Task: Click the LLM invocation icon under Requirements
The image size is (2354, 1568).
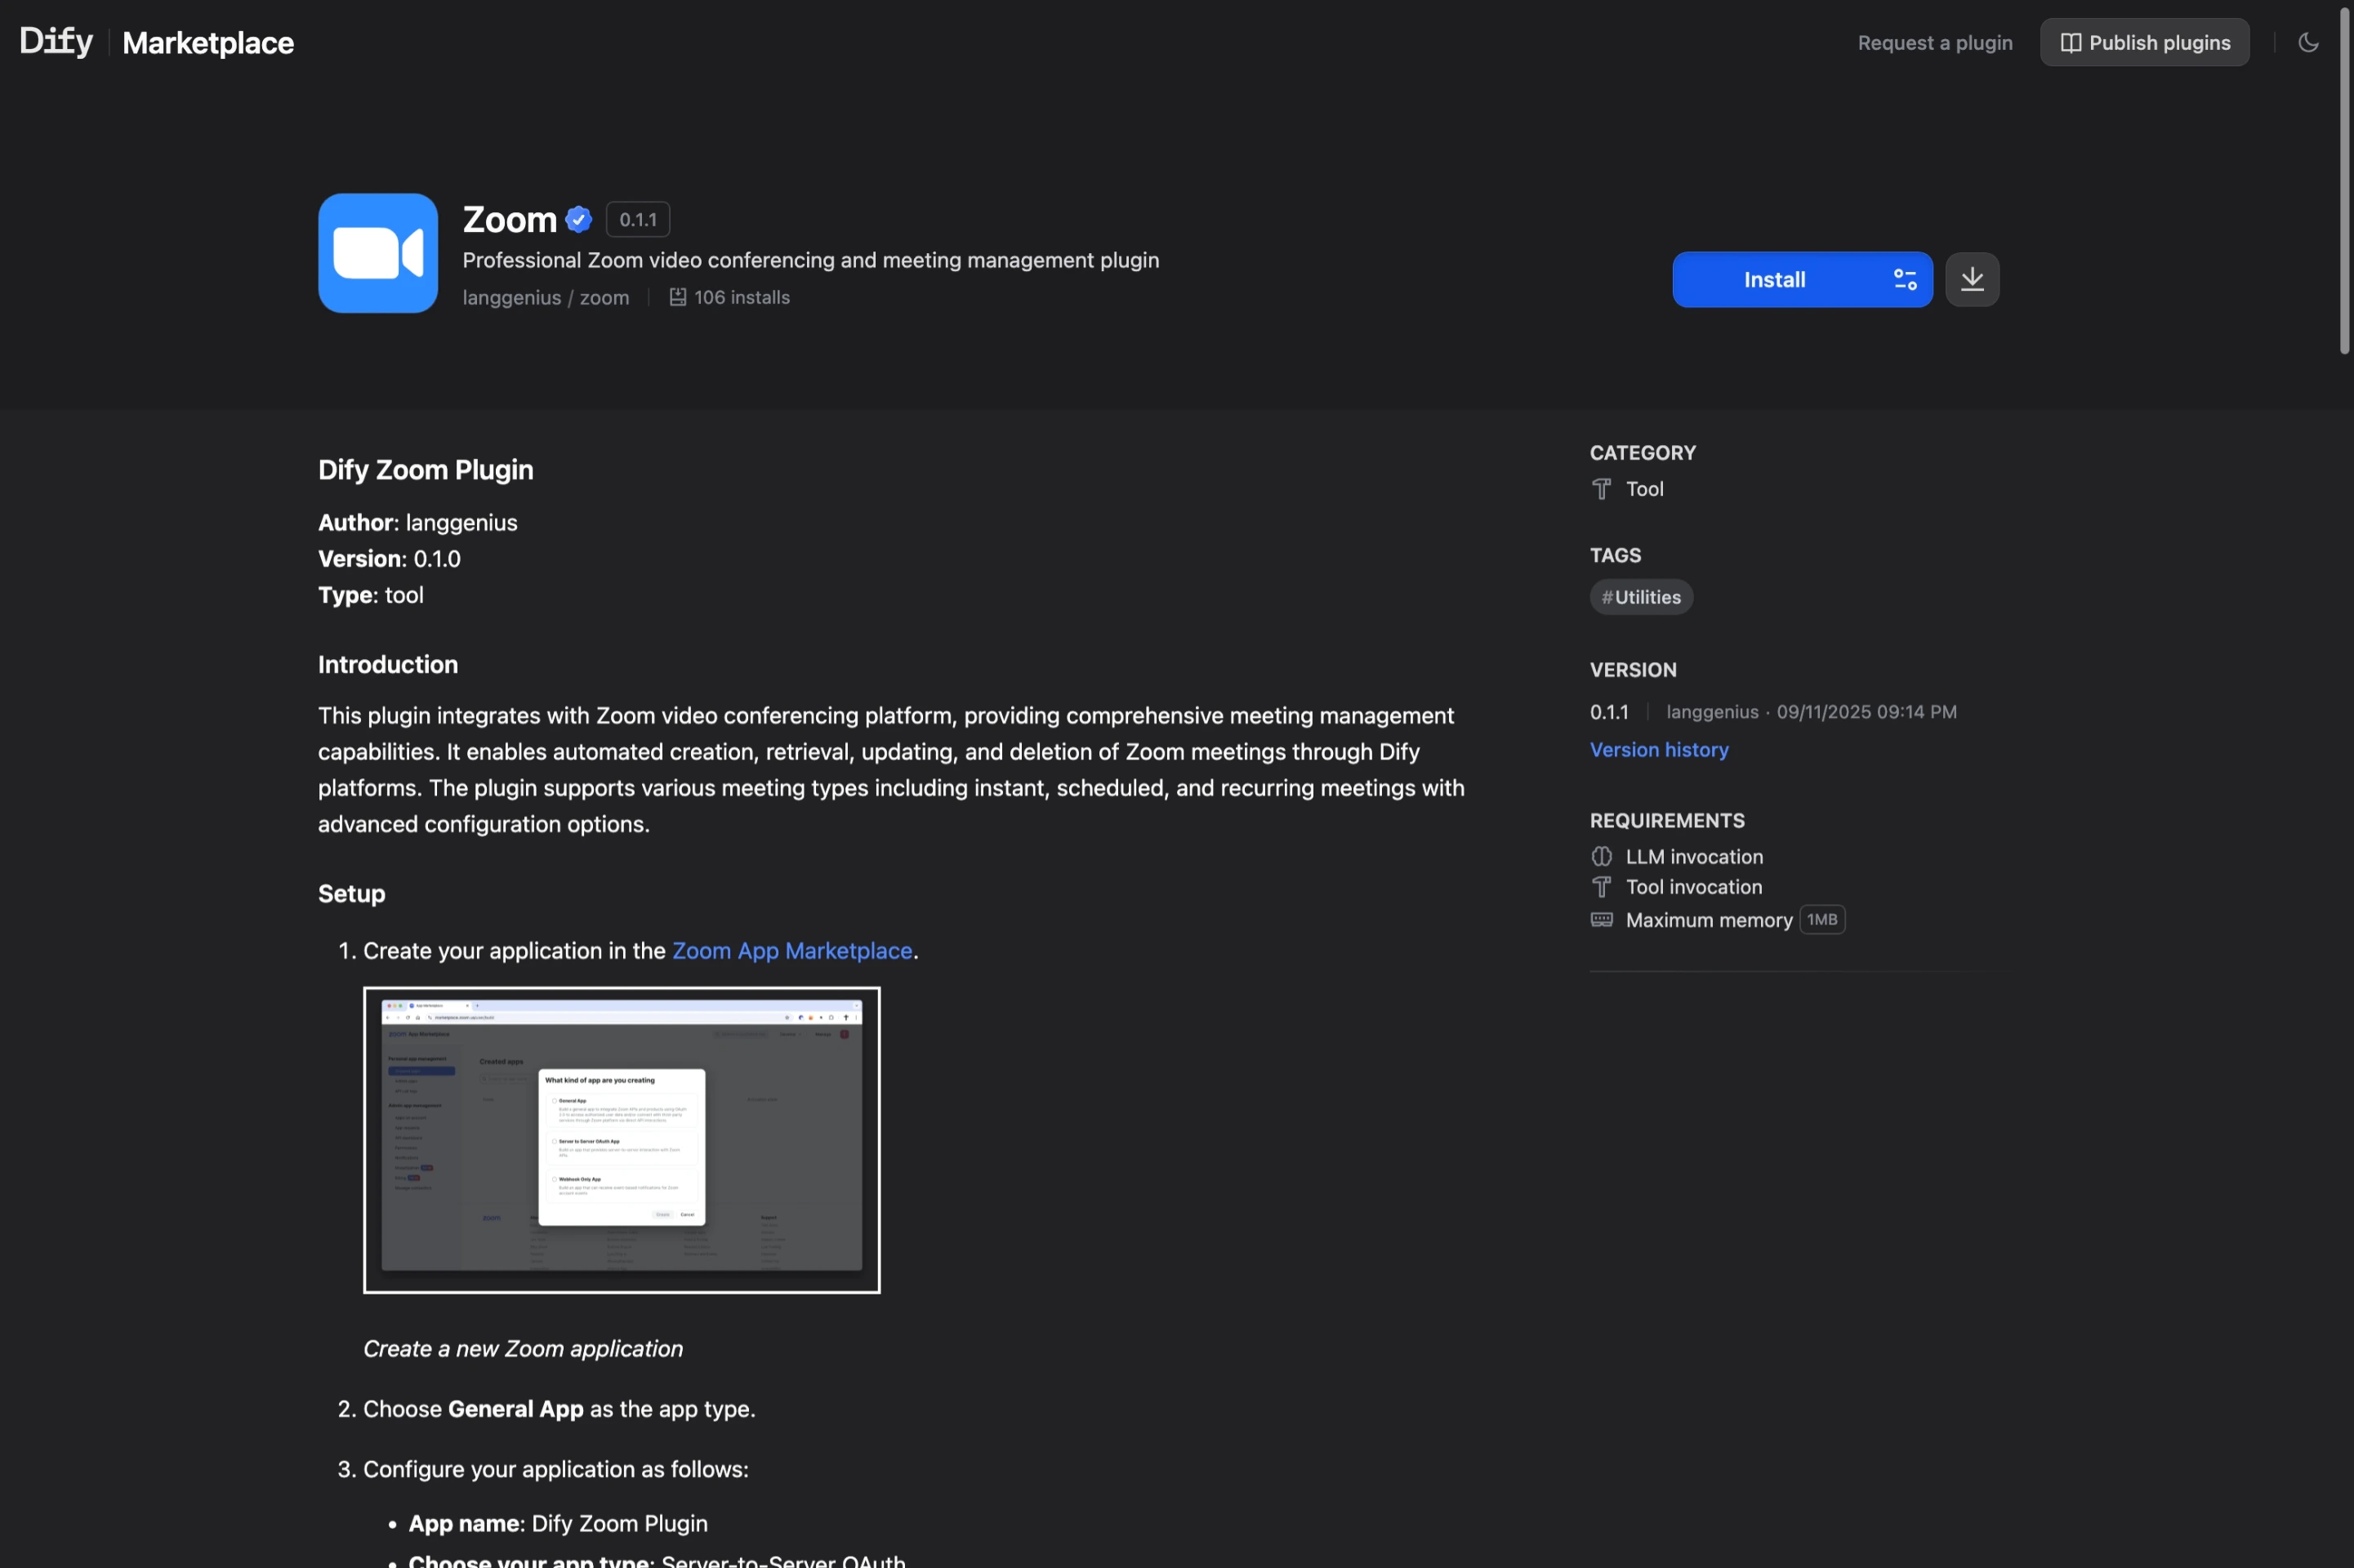Action: [1601, 856]
